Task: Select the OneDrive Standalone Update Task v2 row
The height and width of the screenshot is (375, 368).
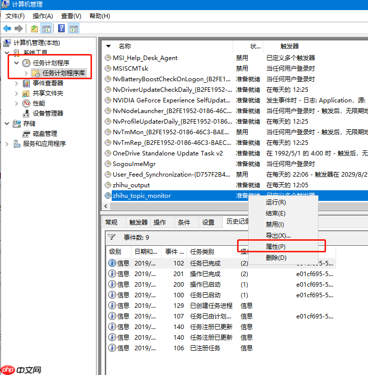Action: click(236, 153)
